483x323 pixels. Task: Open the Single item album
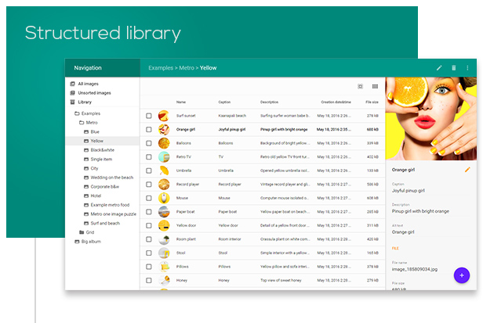point(101,160)
